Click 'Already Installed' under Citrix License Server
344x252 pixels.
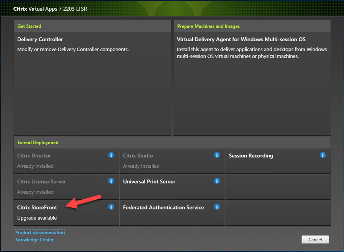(35, 192)
